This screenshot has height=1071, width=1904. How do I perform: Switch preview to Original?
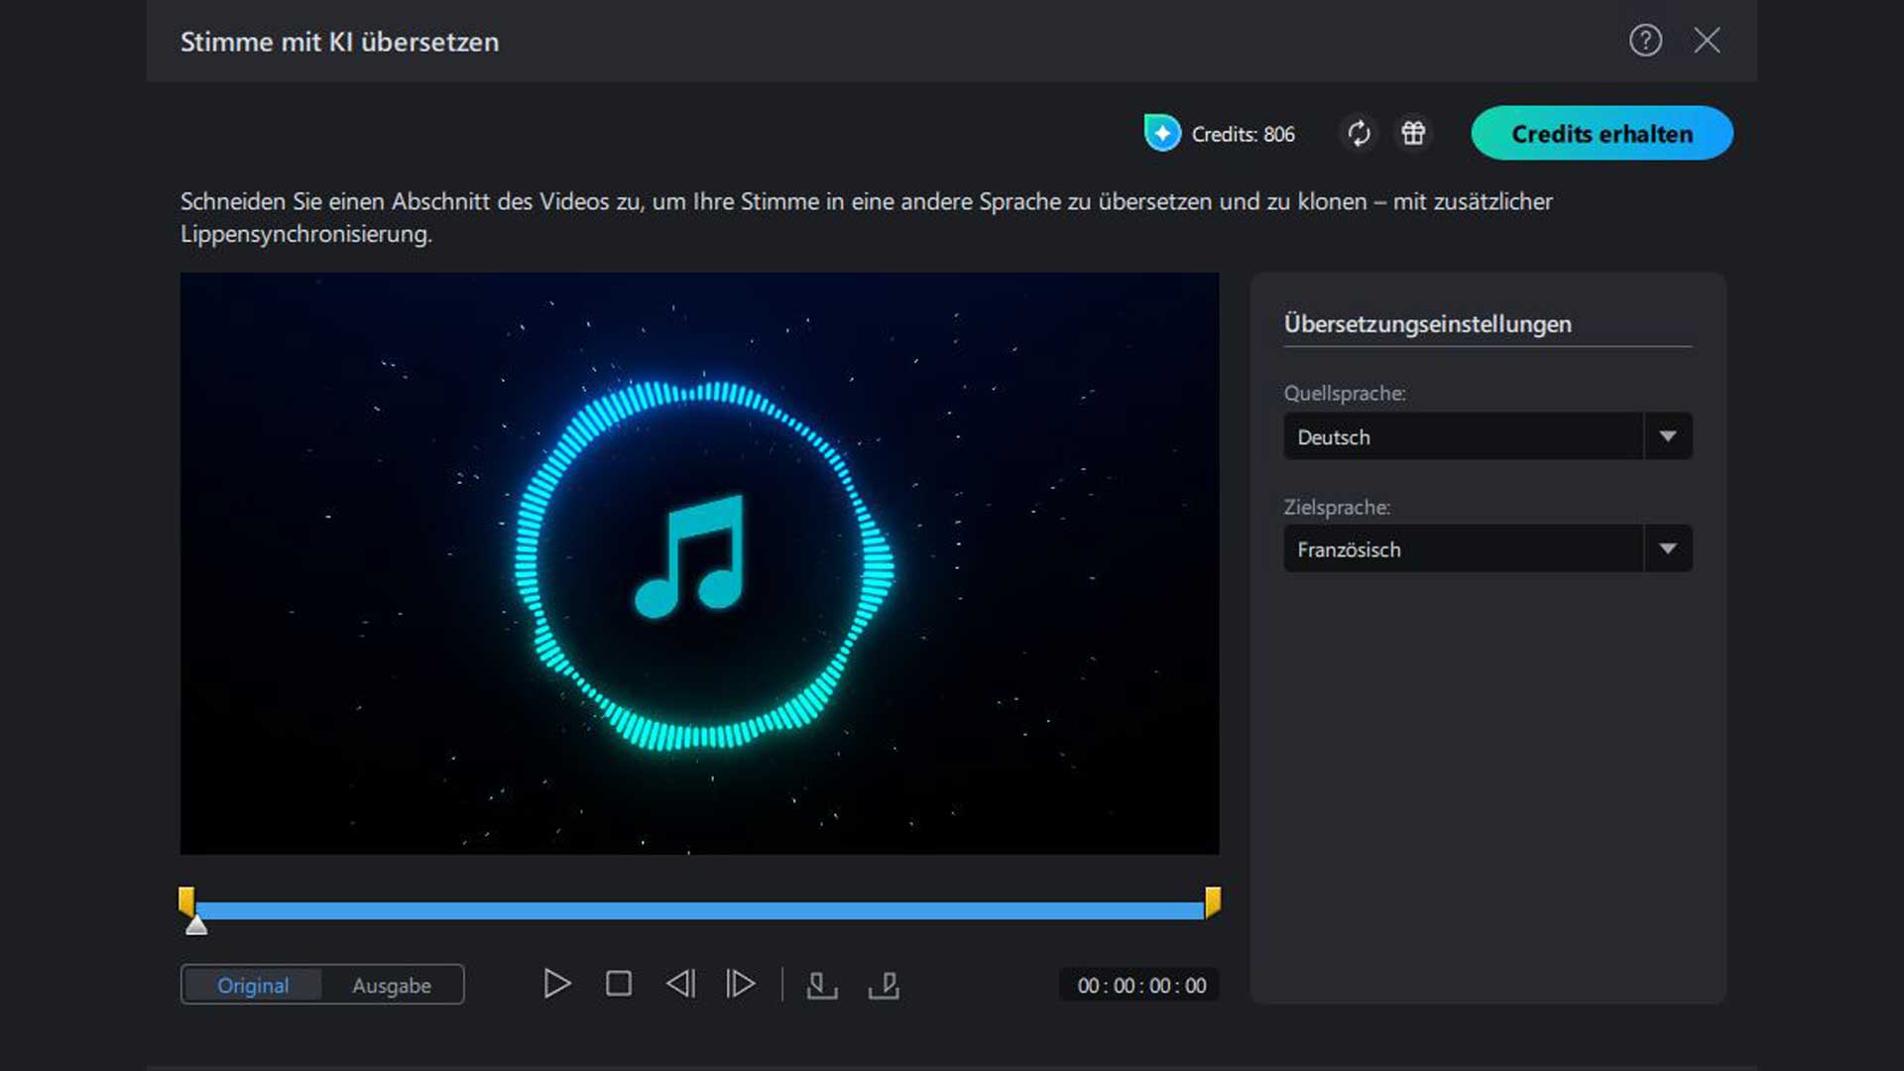click(x=253, y=985)
